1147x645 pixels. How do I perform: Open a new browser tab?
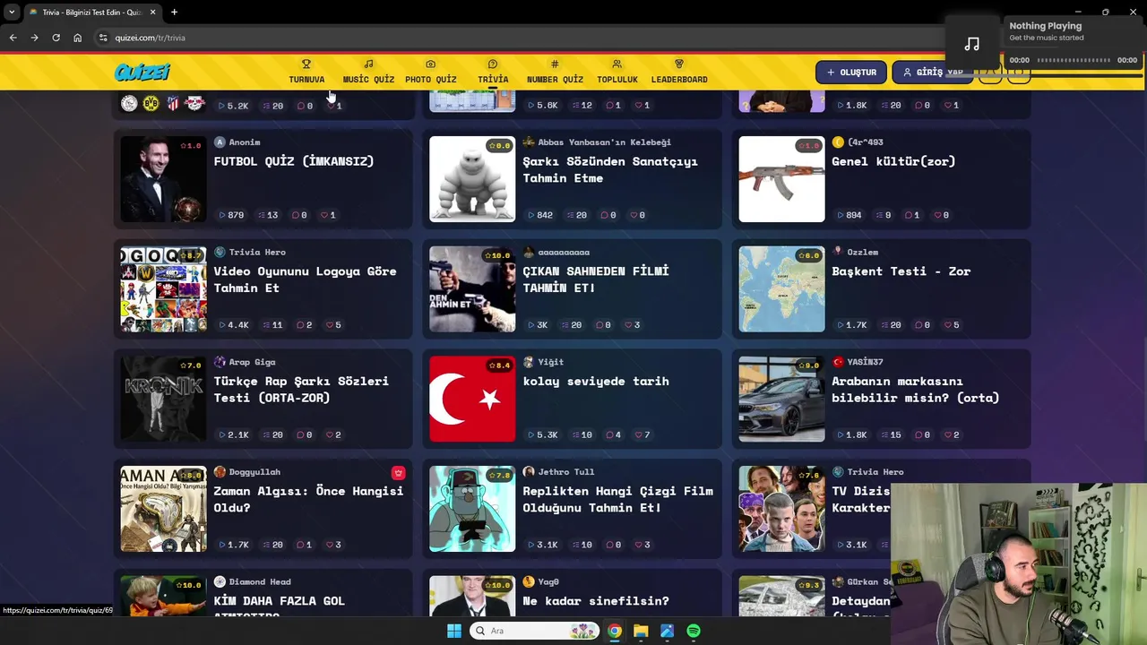coord(174,12)
